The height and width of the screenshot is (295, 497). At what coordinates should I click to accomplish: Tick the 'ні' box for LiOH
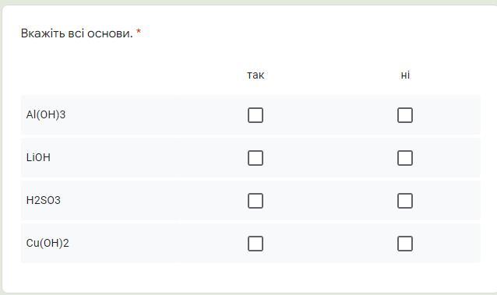[x=405, y=158]
